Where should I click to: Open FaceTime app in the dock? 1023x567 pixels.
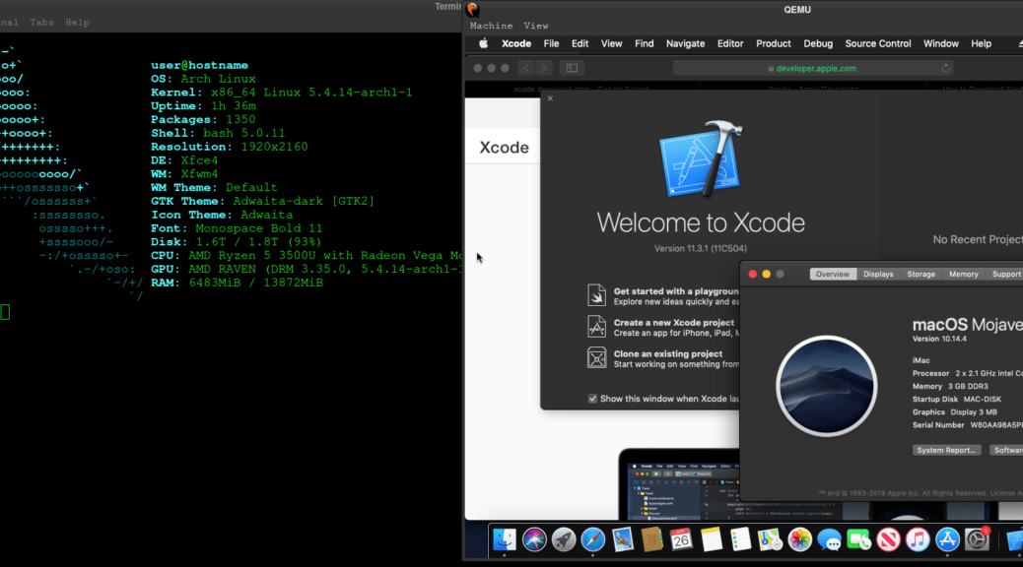[858, 539]
